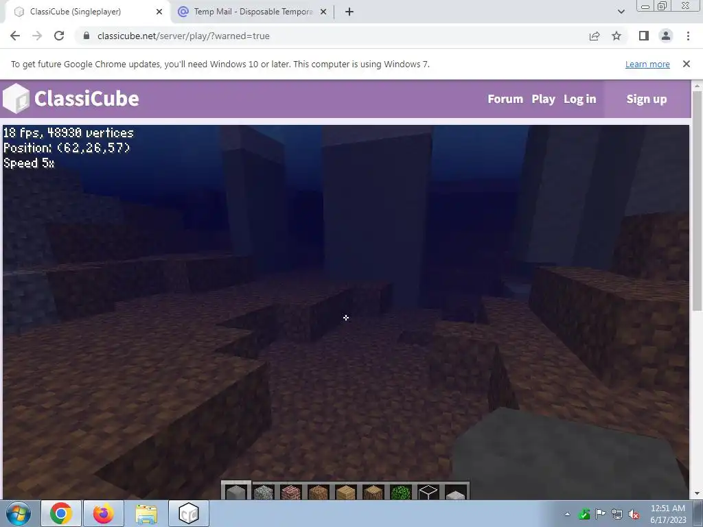The width and height of the screenshot is (703, 527).
Task: Open the Chrome profile menu
Action: (x=666, y=36)
